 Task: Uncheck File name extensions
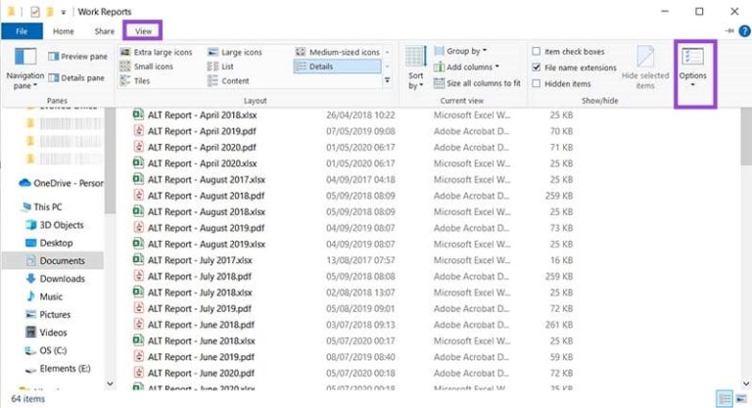tap(537, 68)
